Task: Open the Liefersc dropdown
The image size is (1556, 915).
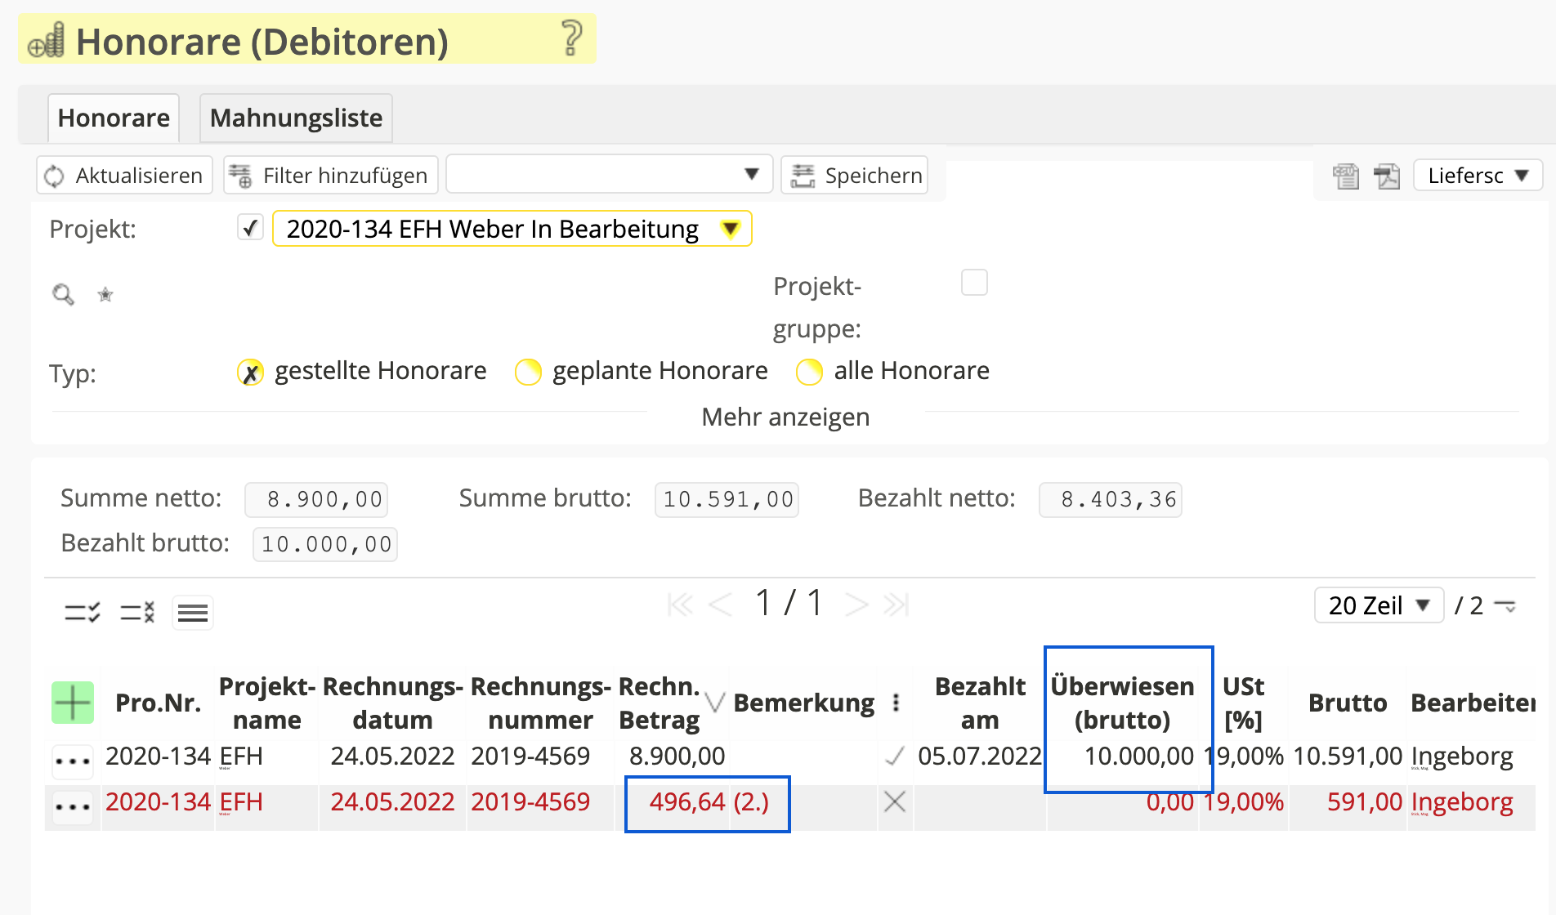Action: click(1478, 176)
